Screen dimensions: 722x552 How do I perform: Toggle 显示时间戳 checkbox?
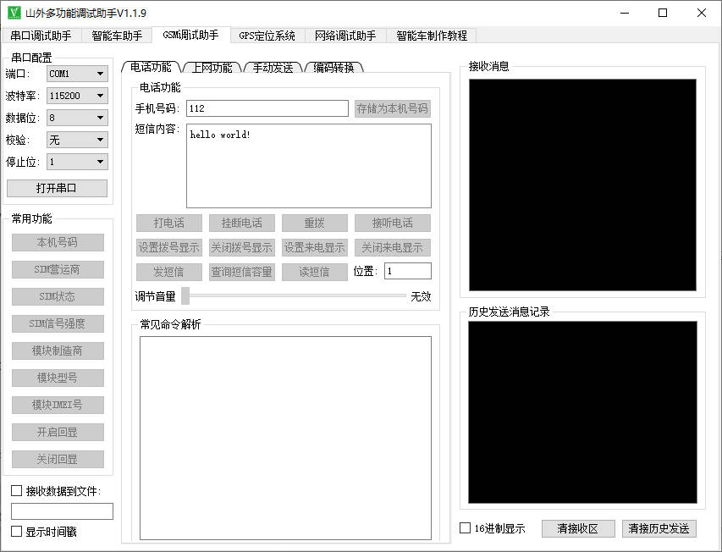coord(17,532)
